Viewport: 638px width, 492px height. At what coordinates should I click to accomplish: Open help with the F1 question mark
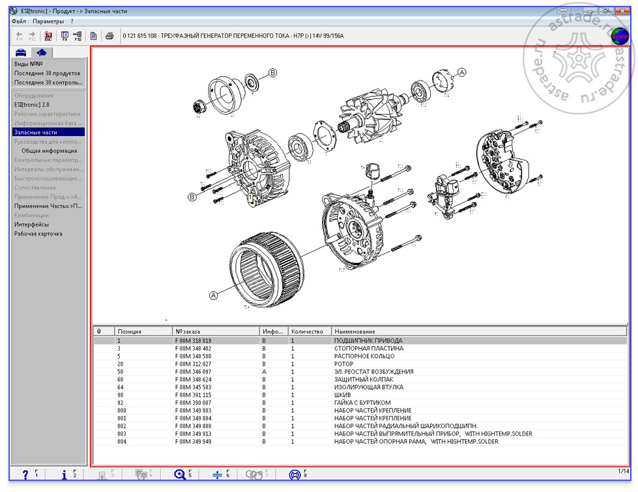pyautogui.click(x=26, y=474)
